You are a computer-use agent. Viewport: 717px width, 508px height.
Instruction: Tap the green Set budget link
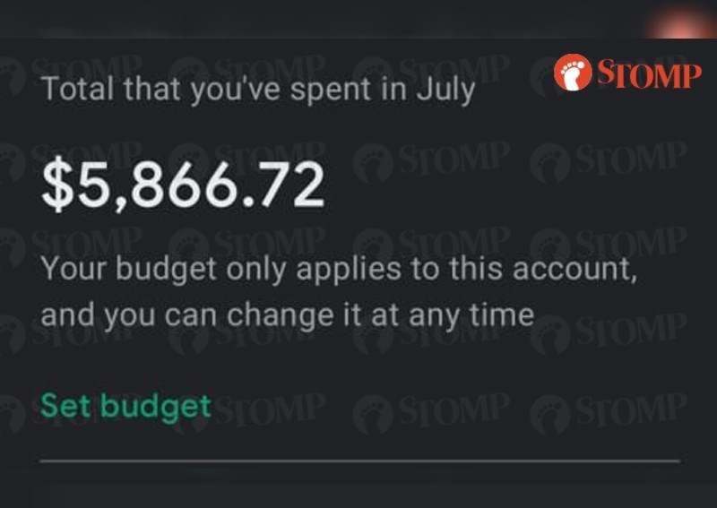pyautogui.click(x=125, y=407)
